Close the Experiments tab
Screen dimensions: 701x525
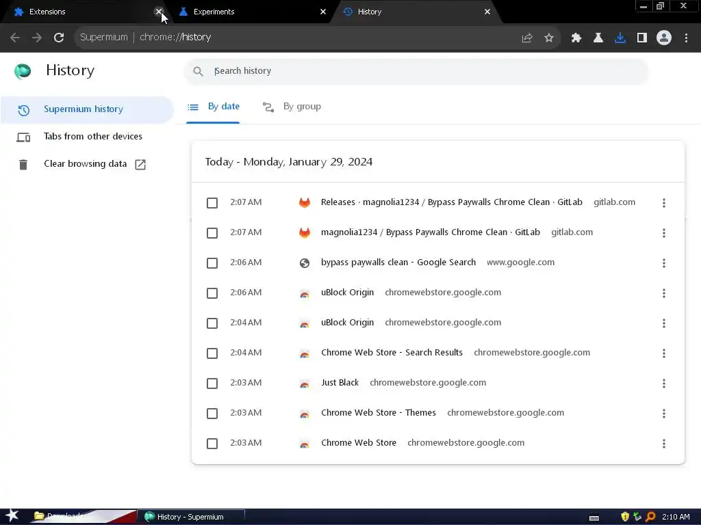click(323, 12)
